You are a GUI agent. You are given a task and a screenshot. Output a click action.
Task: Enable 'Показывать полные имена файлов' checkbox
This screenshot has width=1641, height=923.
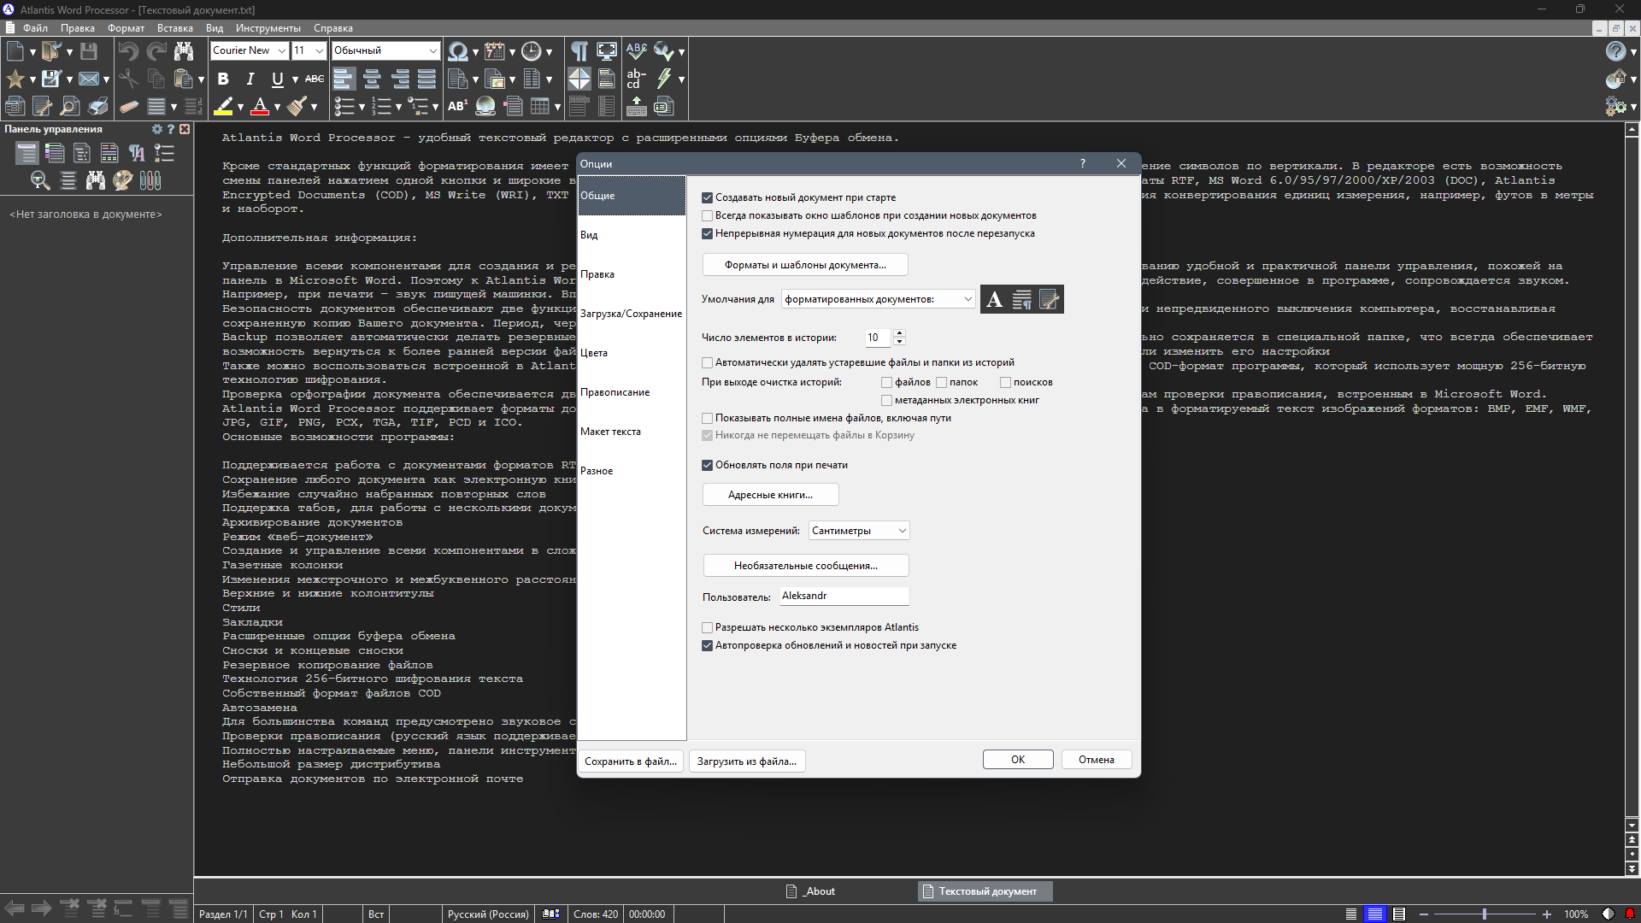pyautogui.click(x=707, y=418)
